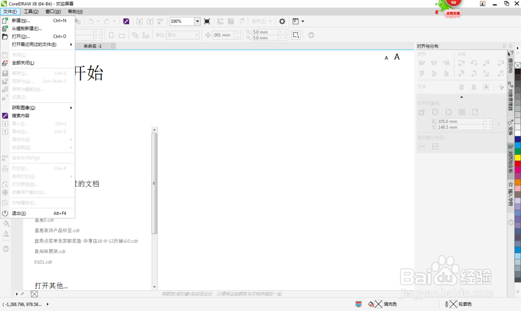Click 搜索内容 menu entry

(x=38, y=116)
